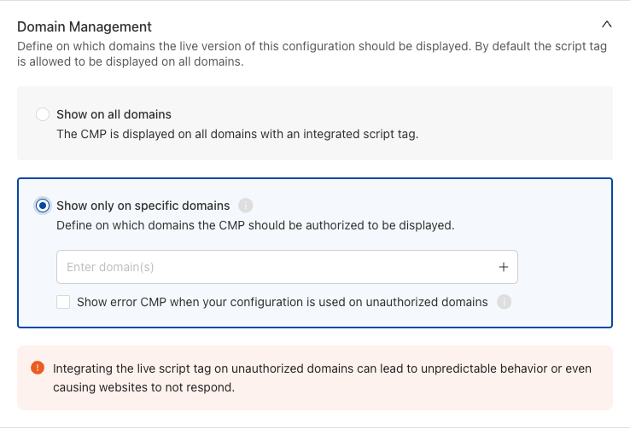Select the Show on all domains radio
Viewport: 630px width, 429px height.
coord(43,114)
